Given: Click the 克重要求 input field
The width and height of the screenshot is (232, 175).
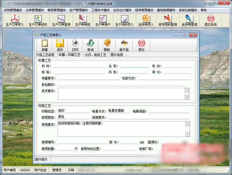Looking at the screenshot, I should pyautogui.click(x=89, y=78).
